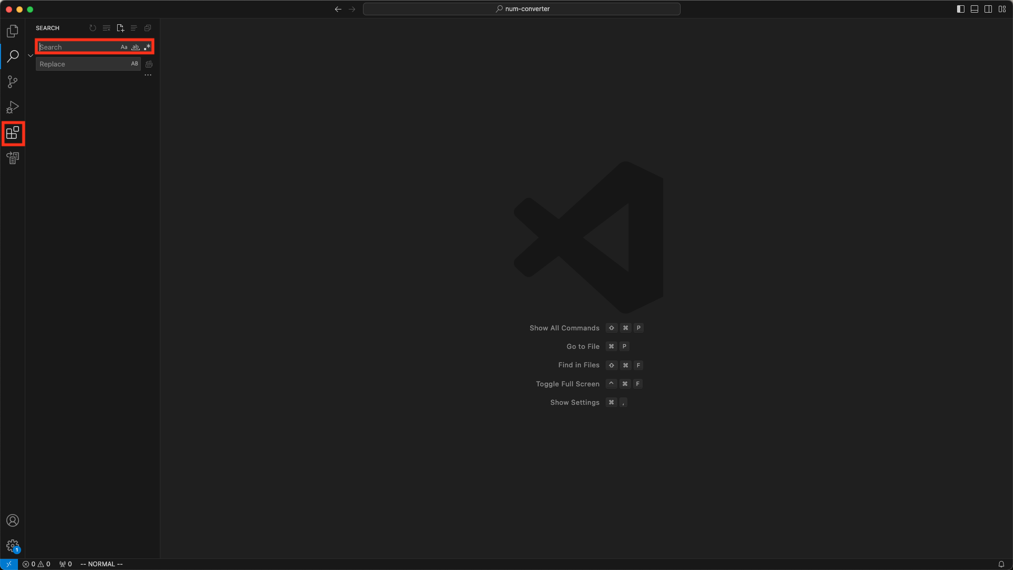Toggle primary side bar layout icon
This screenshot has height=570, width=1013.
(x=961, y=9)
